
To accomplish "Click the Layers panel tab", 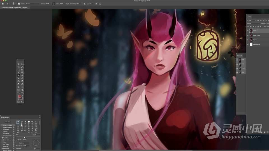I will (x=249, y=17).
